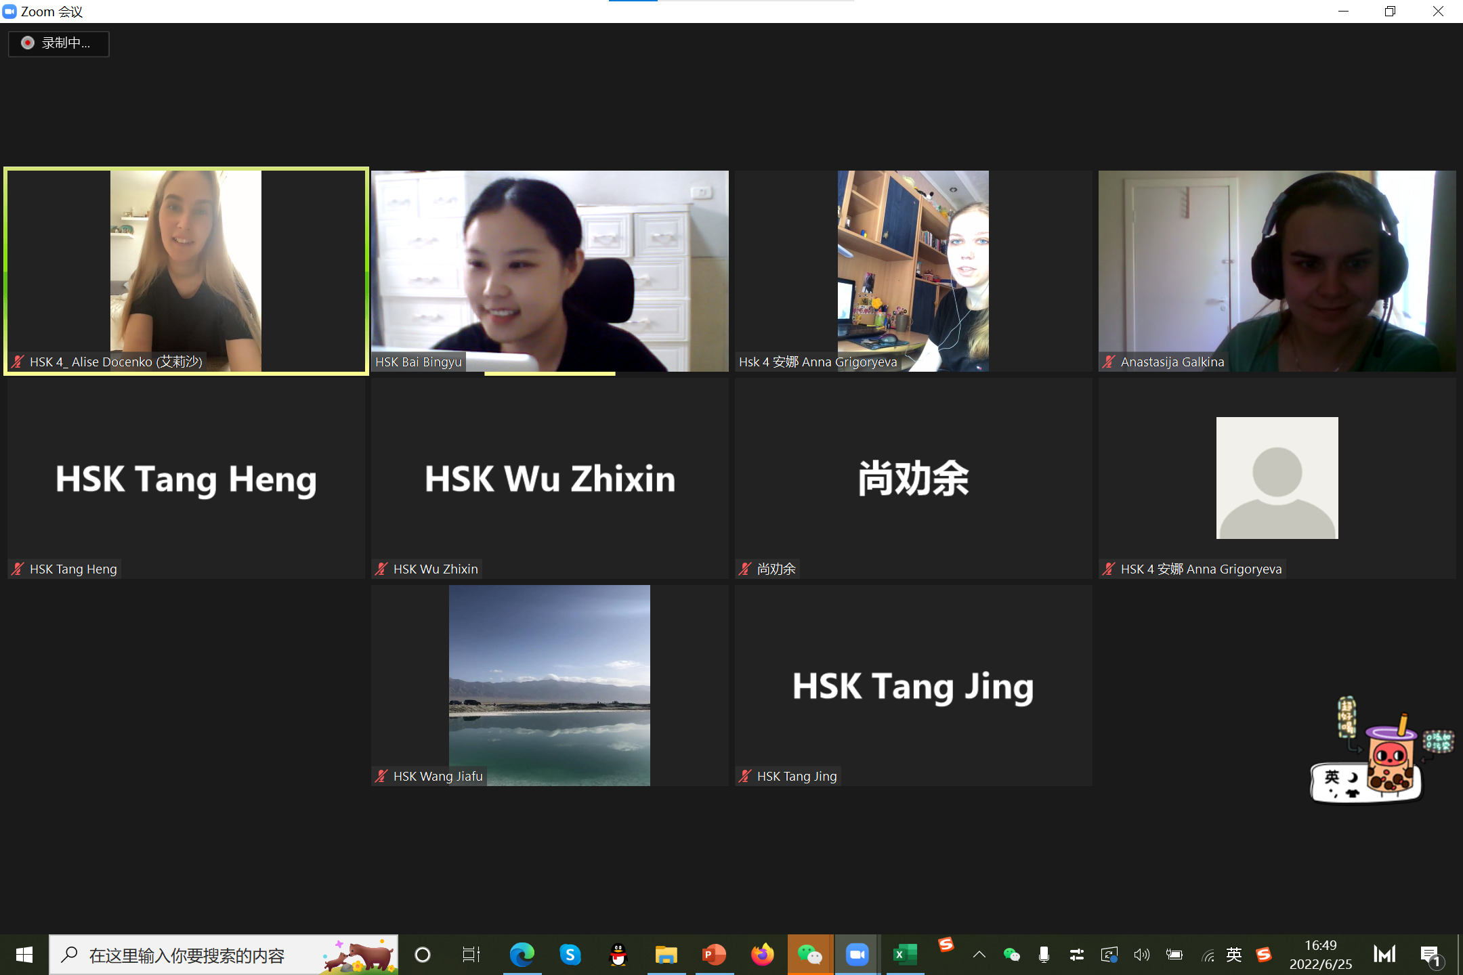
Task: Select the HSK Wang Jiafu lake picture tile
Action: coord(549,685)
